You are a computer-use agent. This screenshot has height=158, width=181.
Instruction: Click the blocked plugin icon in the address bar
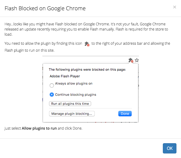tap(131, 60)
